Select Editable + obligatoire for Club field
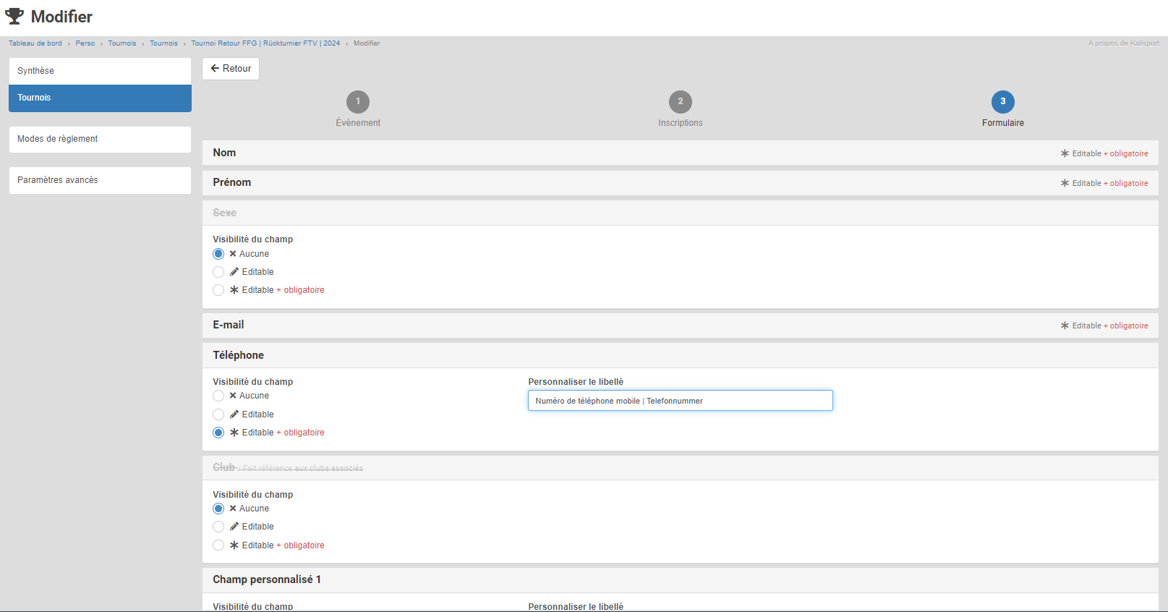This screenshot has width=1168, height=612. [218, 545]
